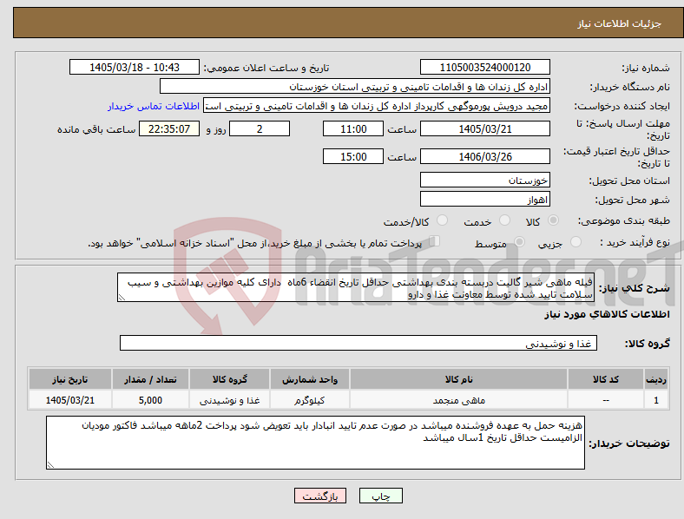Click the announcement date field 1405/03/18 - 10:43
The image size is (684, 519).
click(135, 67)
